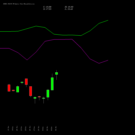Select the green candlestick for 02 Dec
Screen dimensions: 135x135
point(48,94)
